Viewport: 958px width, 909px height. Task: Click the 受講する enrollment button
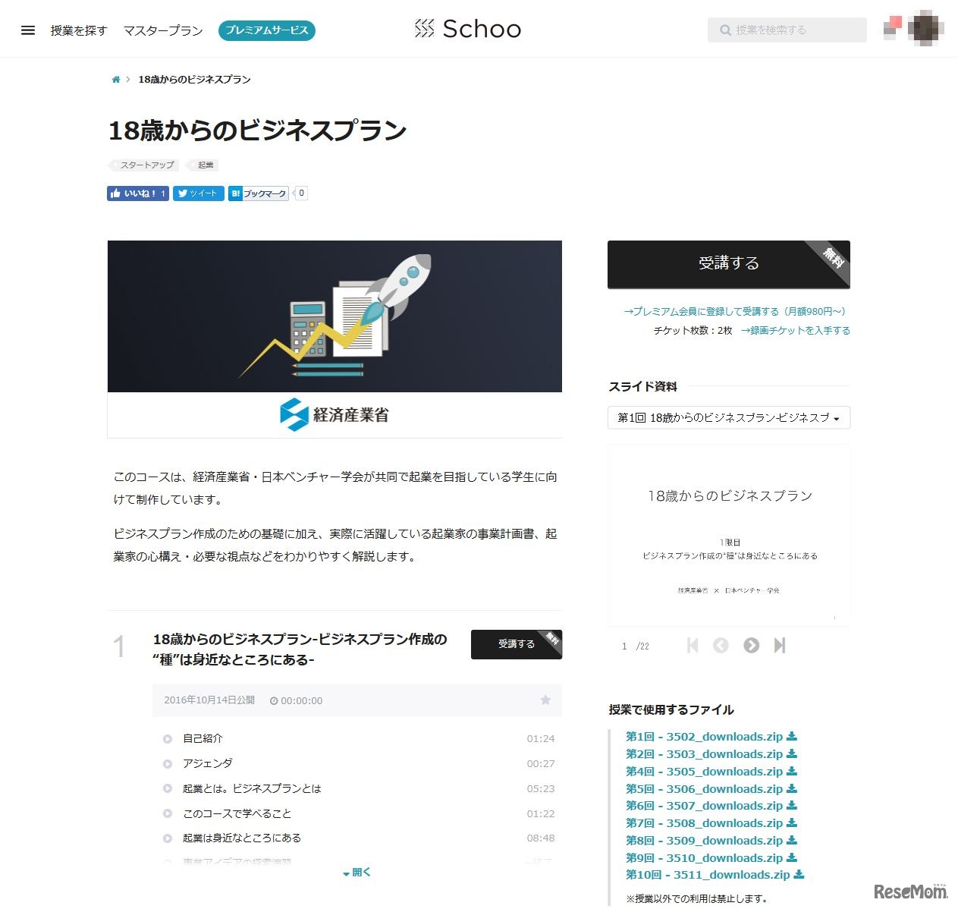(727, 263)
